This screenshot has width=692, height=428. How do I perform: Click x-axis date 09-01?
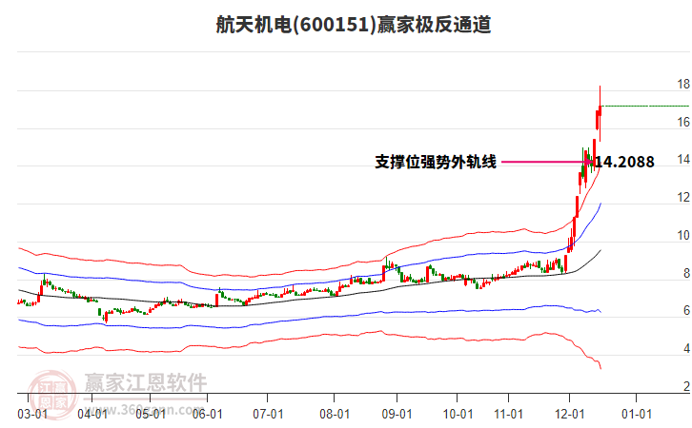(397, 415)
